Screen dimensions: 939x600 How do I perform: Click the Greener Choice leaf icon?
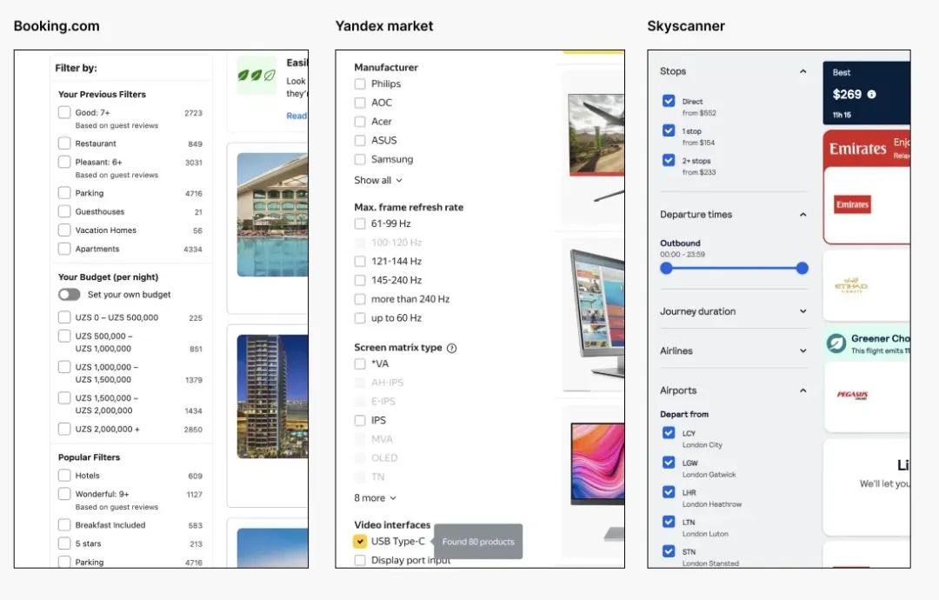[836, 343]
